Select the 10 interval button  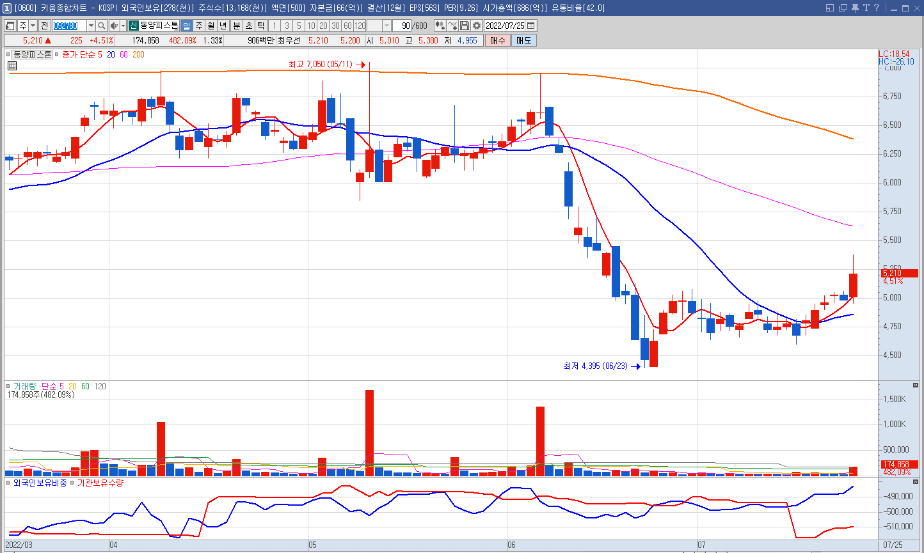coord(310,26)
